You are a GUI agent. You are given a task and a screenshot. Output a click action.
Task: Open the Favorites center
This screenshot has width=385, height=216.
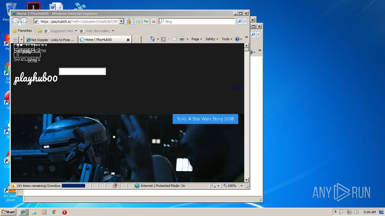click(x=22, y=31)
